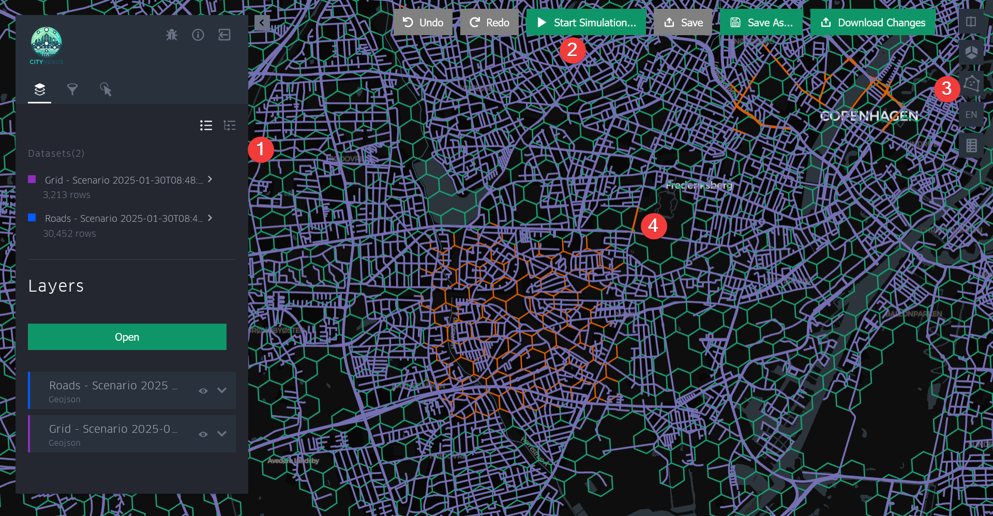Click Download Changes button

click(873, 22)
